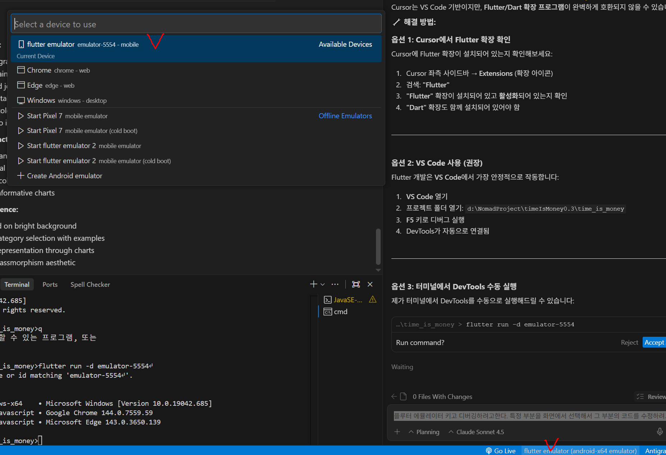The image size is (666, 455).
Task: Click the editor vertical scrollbar thumb
Action: [x=378, y=246]
